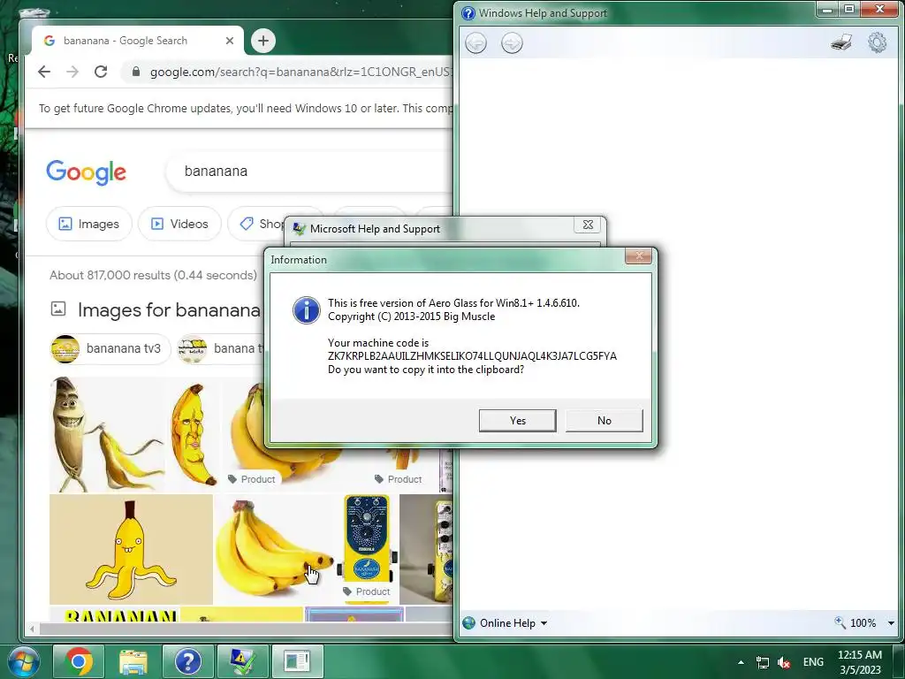Screen dimensions: 905x679
Task: Click the ENG language indicator
Action: pyautogui.click(x=813, y=662)
